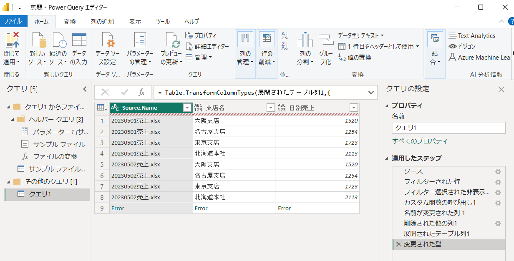The image size is (514, 261).
Task: Open gear for カスタム関数の呼び出し1
Action: (x=498, y=203)
